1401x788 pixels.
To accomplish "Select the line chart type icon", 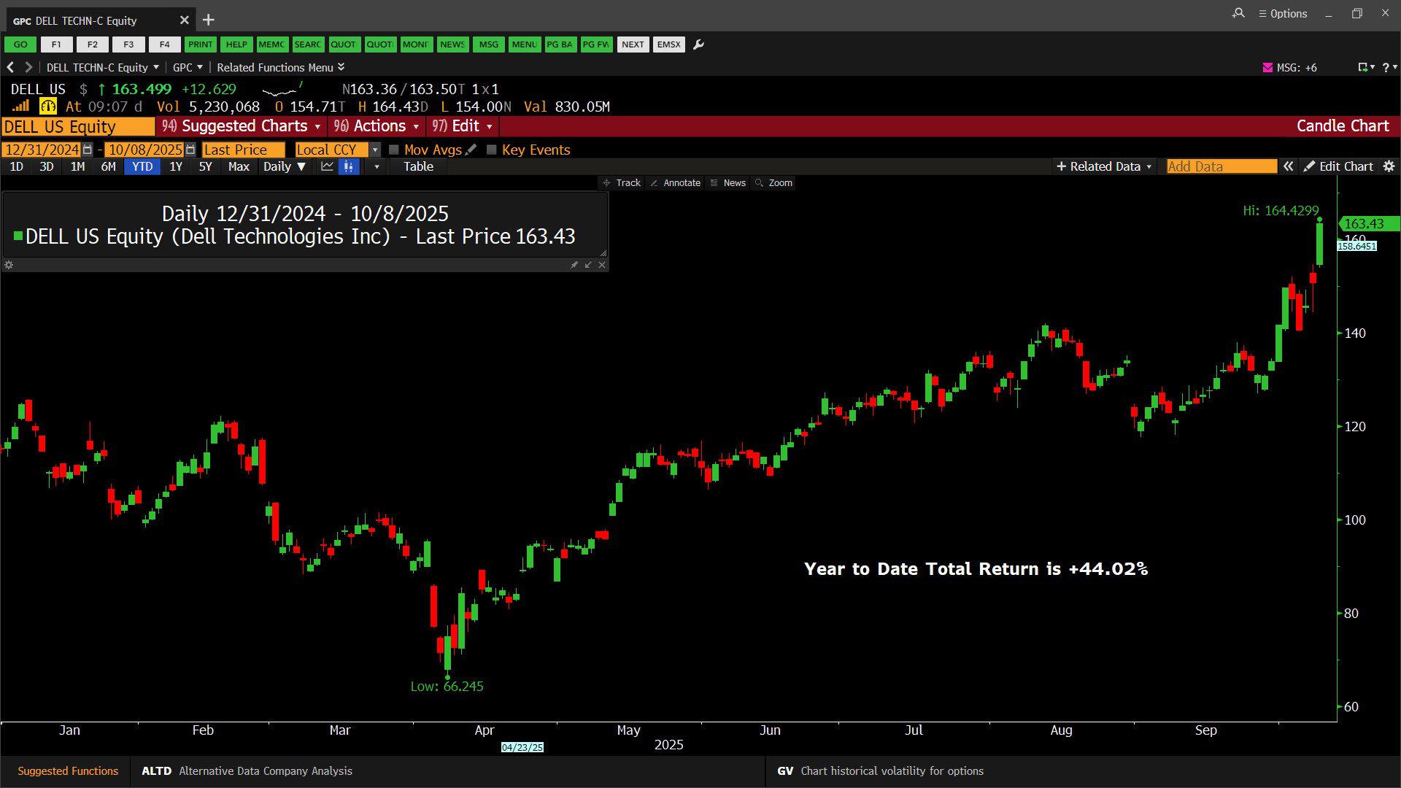I will coord(327,166).
